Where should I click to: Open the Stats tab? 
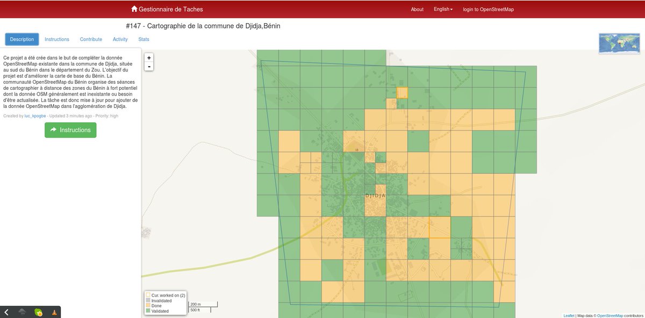point(144,39)
